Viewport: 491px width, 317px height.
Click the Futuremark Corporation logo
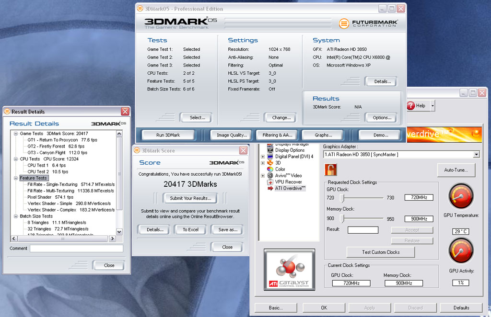coord(368,23)
